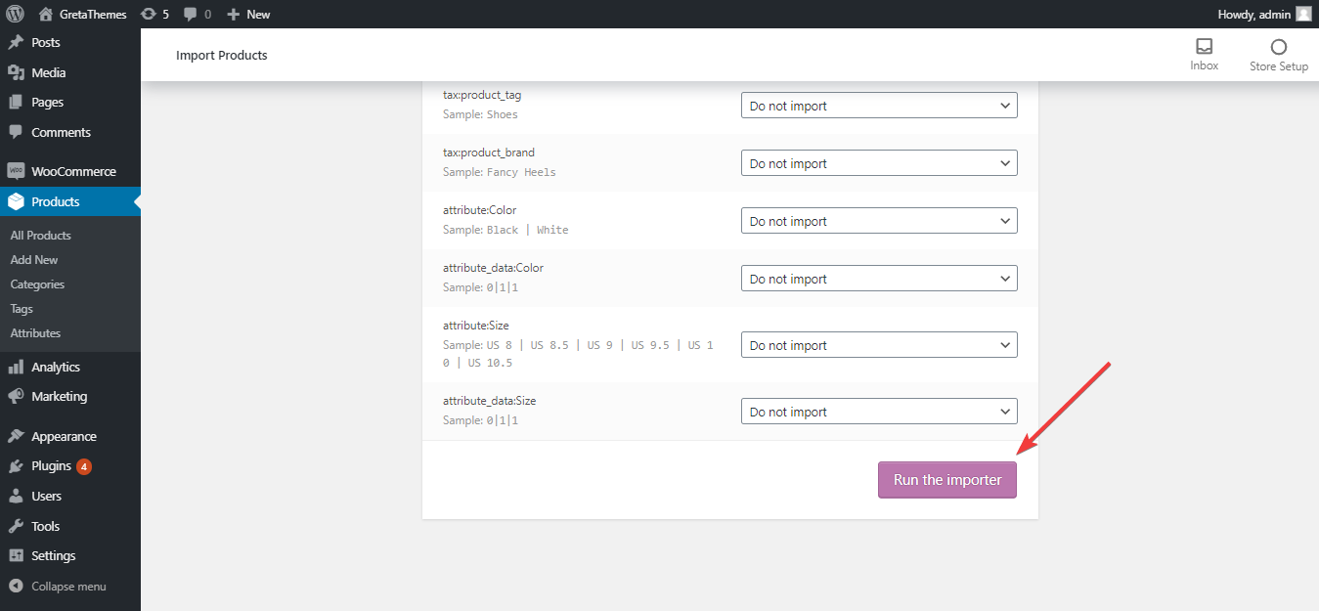The image size is (1319, 611).
Task: Go to the Categories submenu item
Action: [x=37, y=284]
